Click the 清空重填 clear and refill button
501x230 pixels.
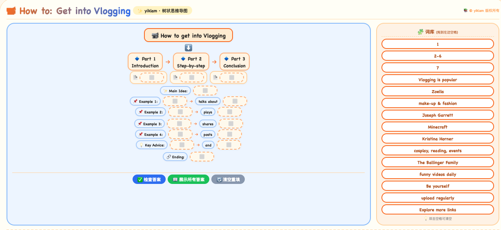click(228, 179)
